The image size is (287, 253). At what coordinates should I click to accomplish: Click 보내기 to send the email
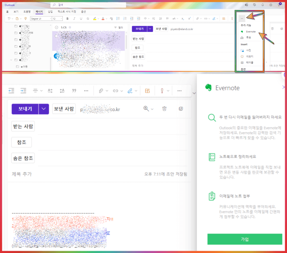[25, 109]
